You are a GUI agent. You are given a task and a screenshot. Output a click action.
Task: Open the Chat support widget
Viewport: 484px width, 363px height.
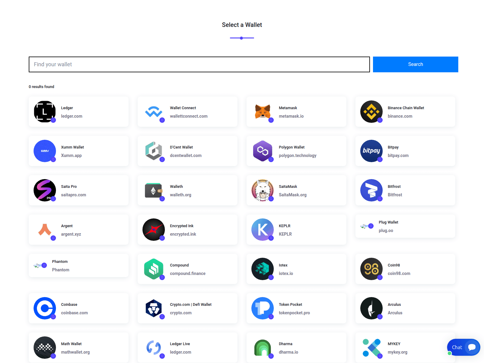point(464,347)
